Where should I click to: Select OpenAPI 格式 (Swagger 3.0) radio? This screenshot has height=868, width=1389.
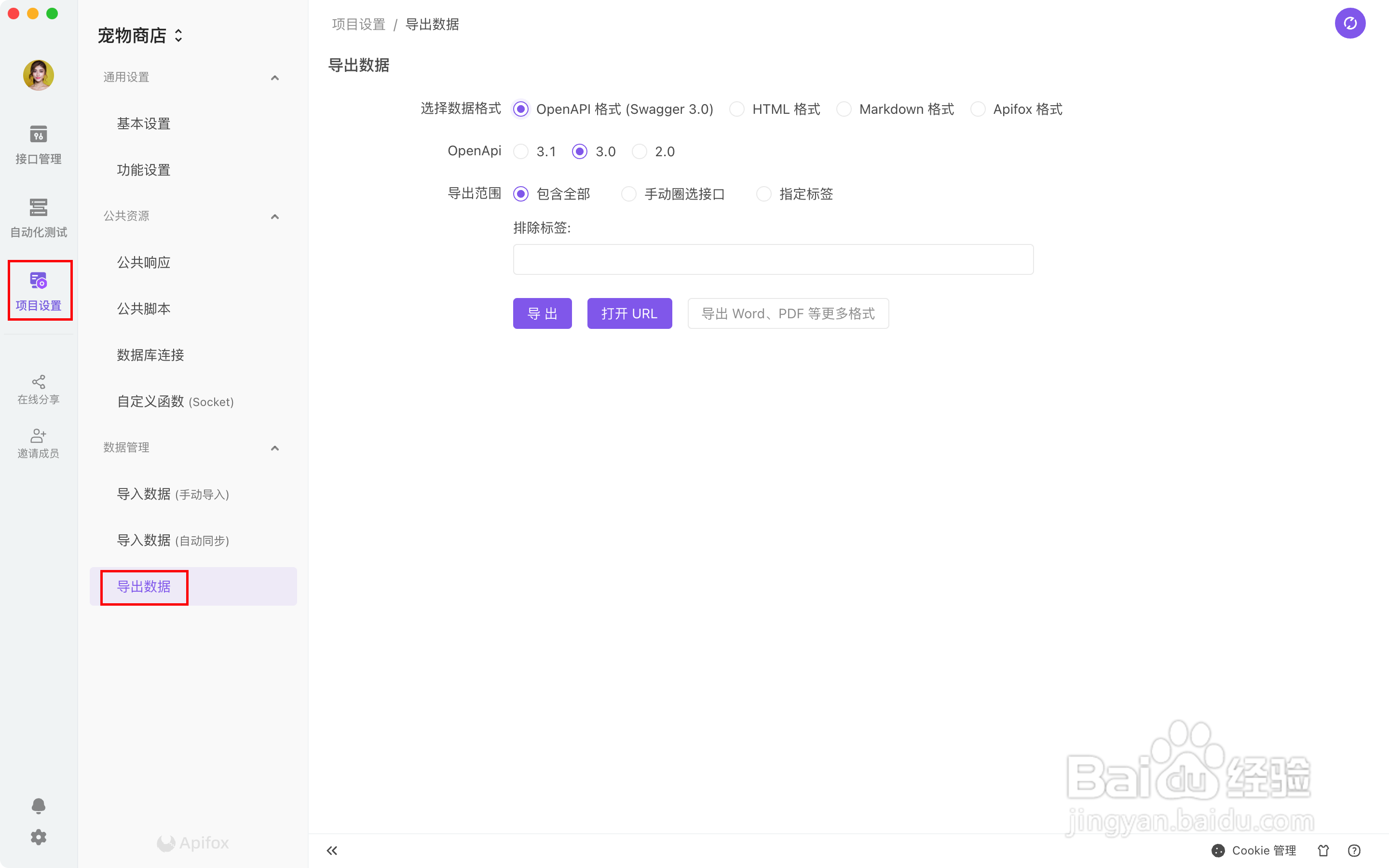(x=520, y=109)
